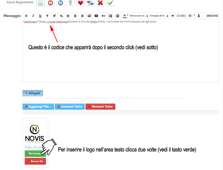Click the NOVIS logo attachment thumbnail

point(34,133)
